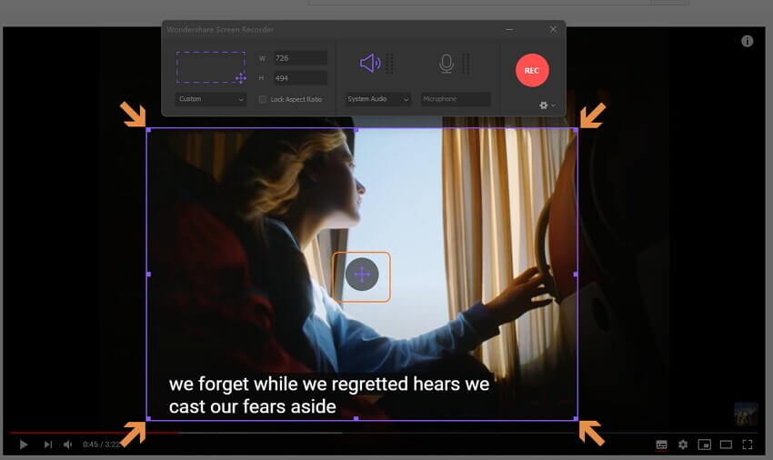Click the video progress bar
The width and height of the screenshot is (773, 460).
pos(386,433)
